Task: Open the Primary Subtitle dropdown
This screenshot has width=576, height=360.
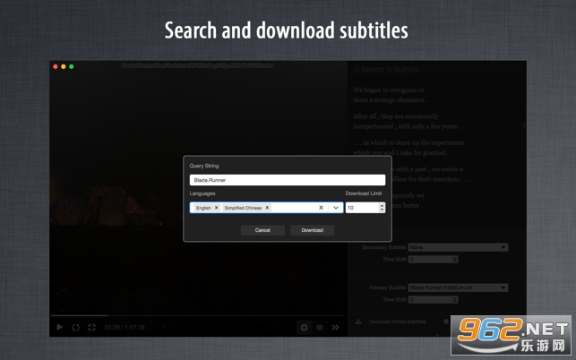Action: pos(458,287)
